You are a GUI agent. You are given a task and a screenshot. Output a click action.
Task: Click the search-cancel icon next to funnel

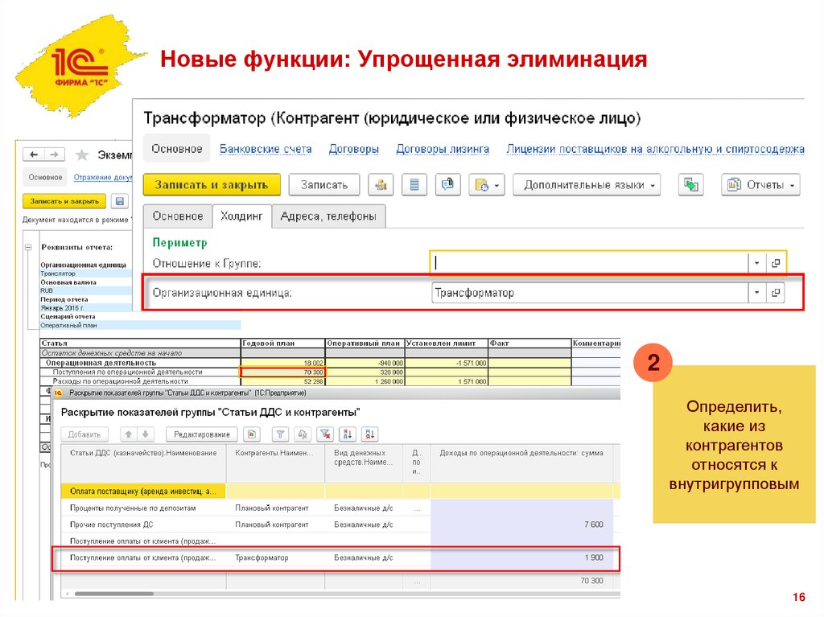tap(303, 434)
